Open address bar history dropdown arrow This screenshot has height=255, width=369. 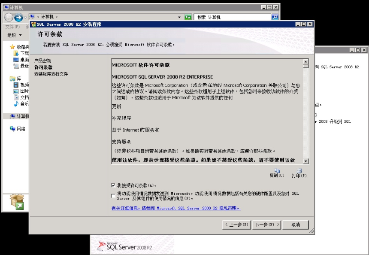click(x=179, y=17)
